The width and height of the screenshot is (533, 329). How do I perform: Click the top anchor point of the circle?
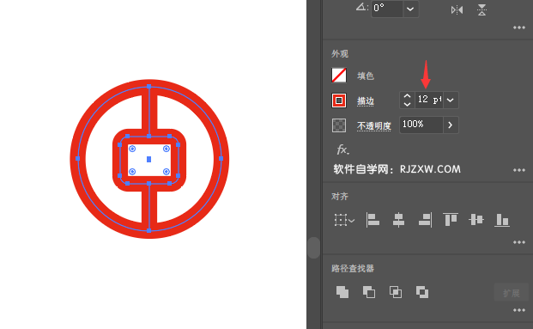click(148, 87)
